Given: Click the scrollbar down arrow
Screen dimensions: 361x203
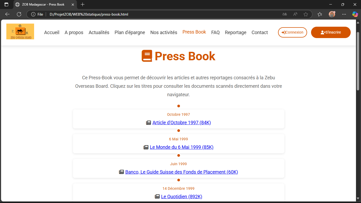Looking at the screenshot, I should pyautogui.click(x=358, y=199).
